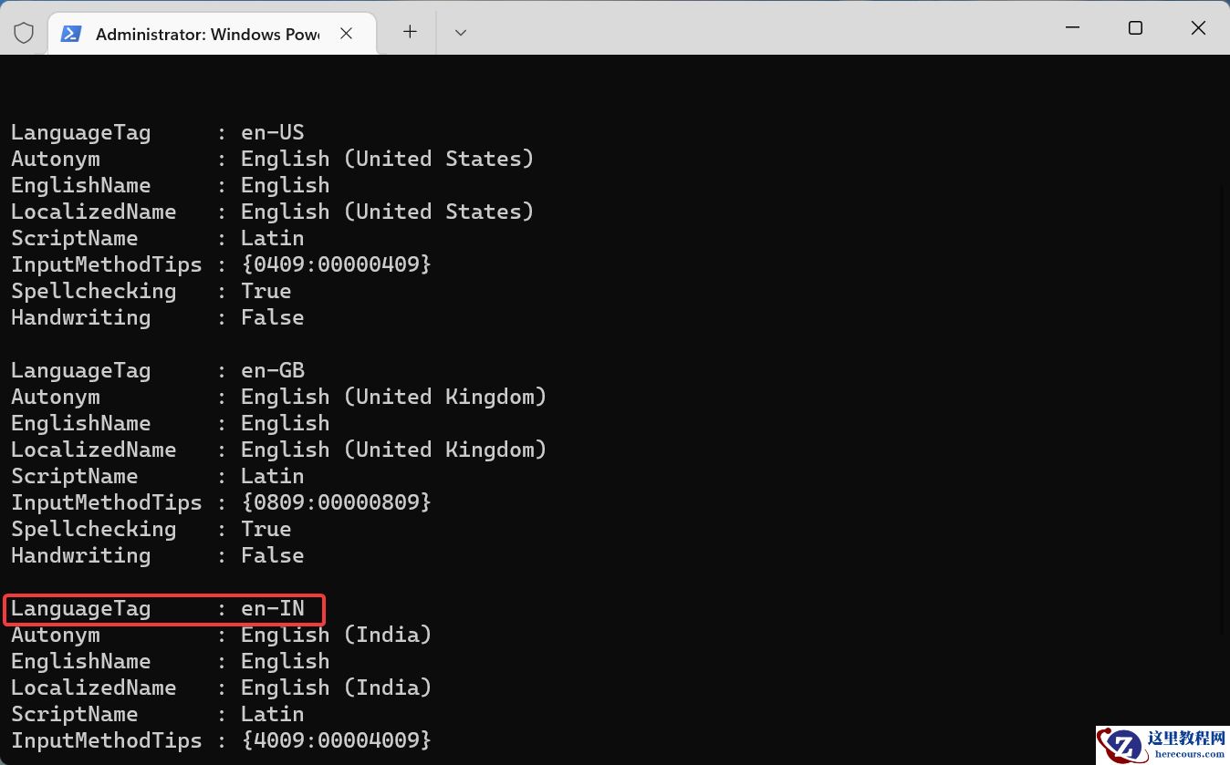1230x765 pixels.
Task: Click the LocalizedName English (India) line
Action: pyautogui.click(x=222, y=687)
